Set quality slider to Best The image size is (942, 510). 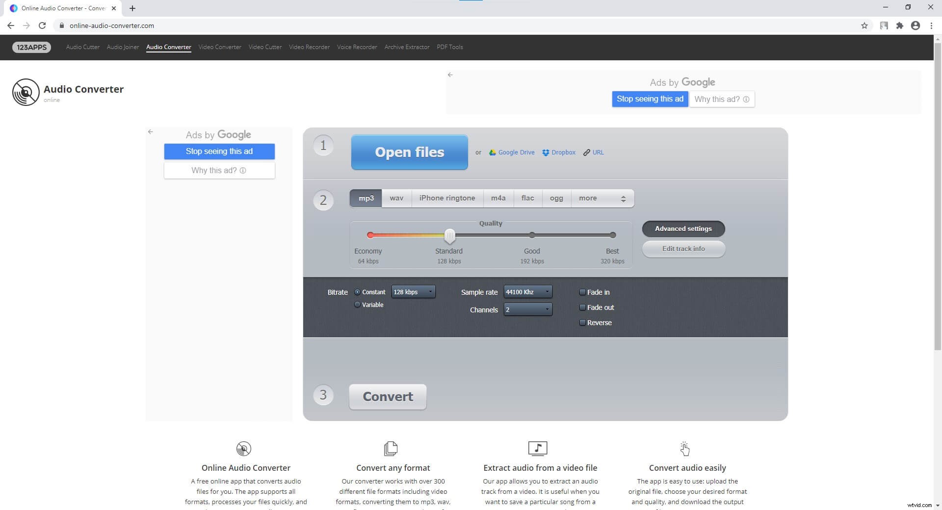(x=612, y=235)
